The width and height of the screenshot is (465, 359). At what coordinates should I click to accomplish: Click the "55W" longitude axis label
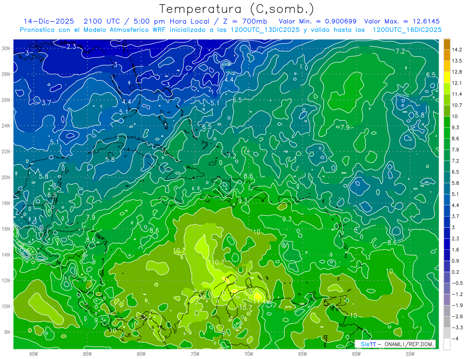coord(410,354)
